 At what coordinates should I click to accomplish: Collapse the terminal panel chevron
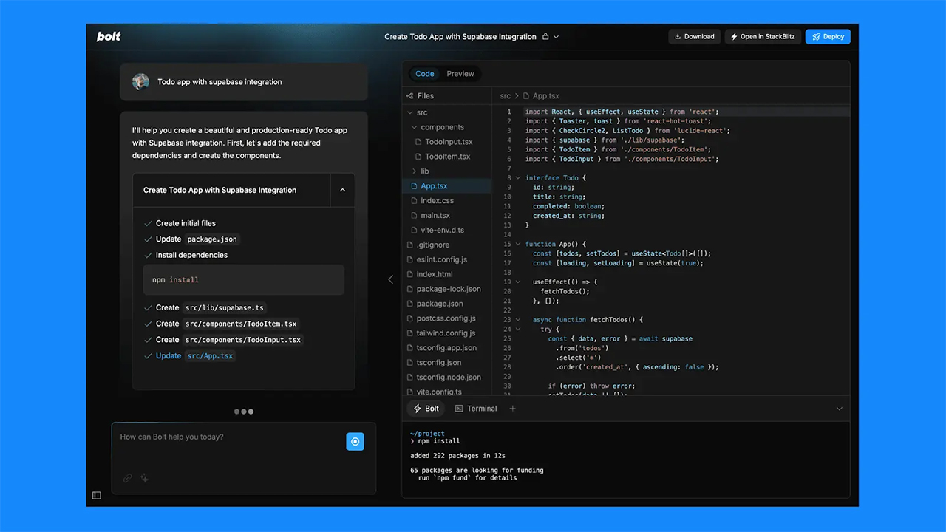[839, 409]
